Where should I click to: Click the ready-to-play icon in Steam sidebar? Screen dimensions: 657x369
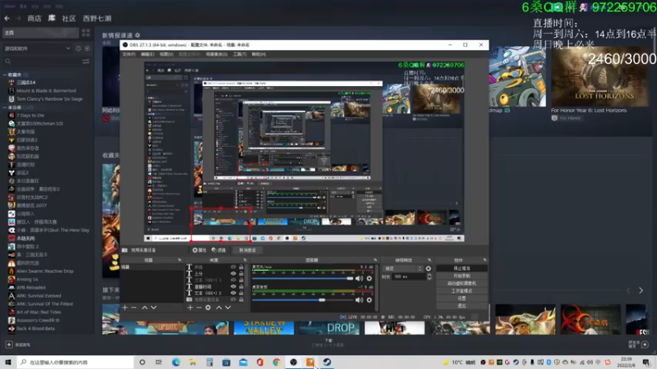pyautogui.click(x=87, y=48)
